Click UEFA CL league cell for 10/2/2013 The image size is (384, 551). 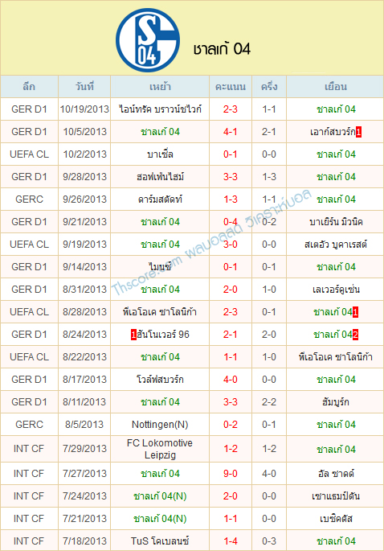click(29, 154)
